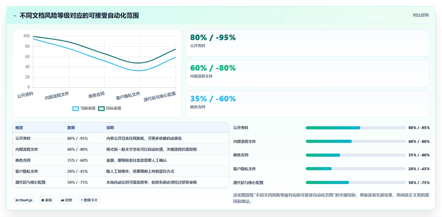Click the 客户隐私文件 chart axis label
Viewport: 442px width, 217px height.
click(x=128, y=96)
